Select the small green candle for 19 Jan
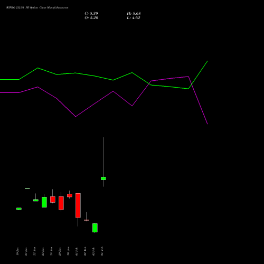The width and height of the screenshot is (264, 264). (x=19, y=209)
